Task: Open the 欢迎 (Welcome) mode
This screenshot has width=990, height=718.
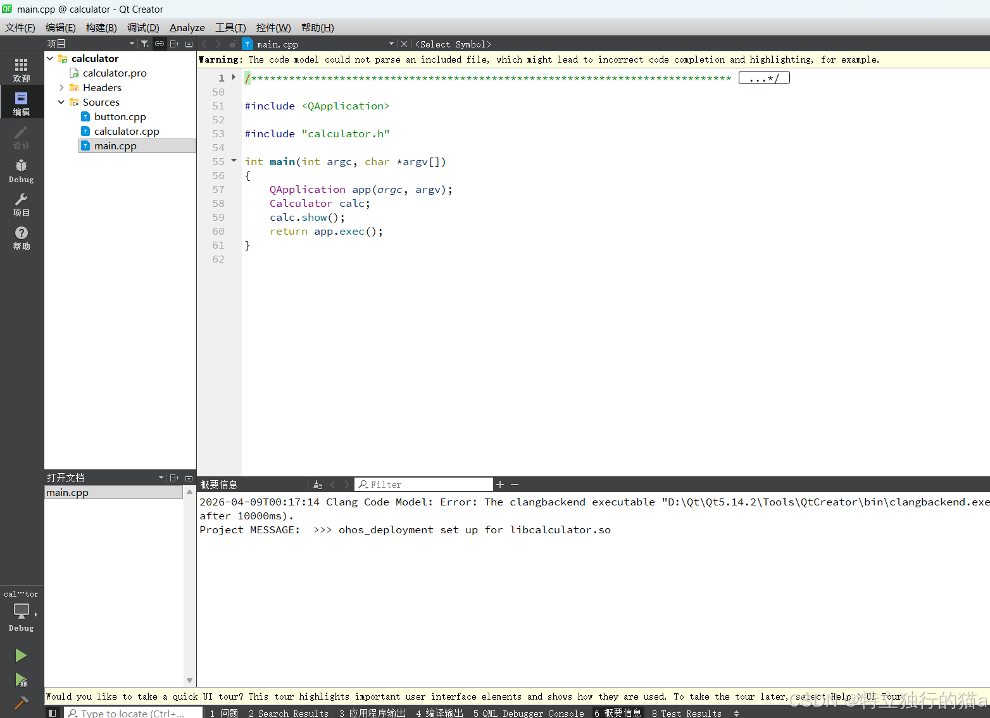Action: pyautogui.click(x=22, y=70)
